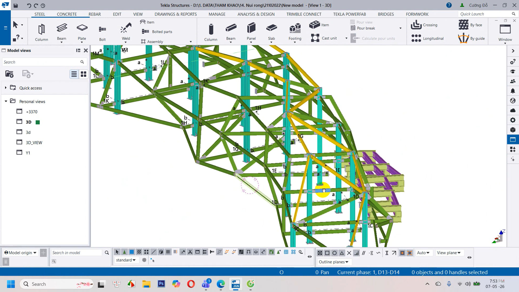Viewport: 519px width, 292px height.
Task: Click the Search in model field
Action: click(76, 253)
